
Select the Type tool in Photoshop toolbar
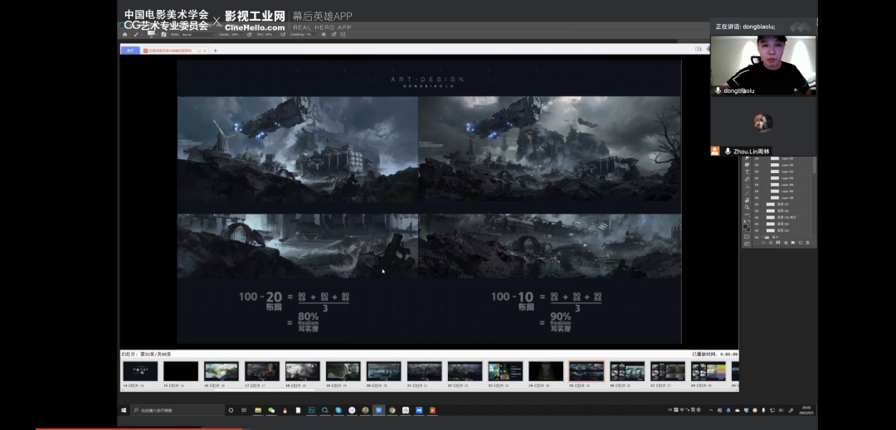coord(747,172)
